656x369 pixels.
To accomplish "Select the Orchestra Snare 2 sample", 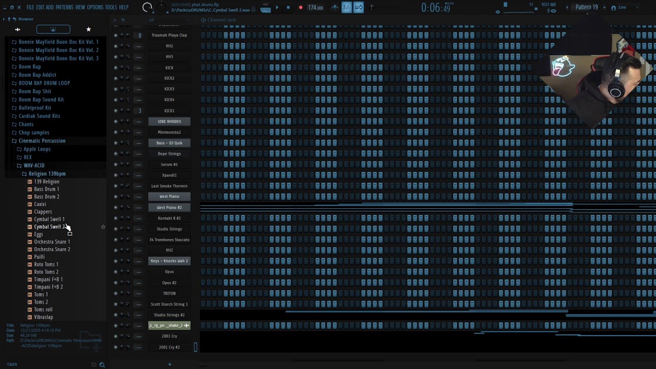I will tap(52, 250).
